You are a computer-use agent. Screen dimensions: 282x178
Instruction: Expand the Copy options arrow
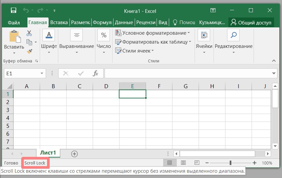(x=36, y=42)
